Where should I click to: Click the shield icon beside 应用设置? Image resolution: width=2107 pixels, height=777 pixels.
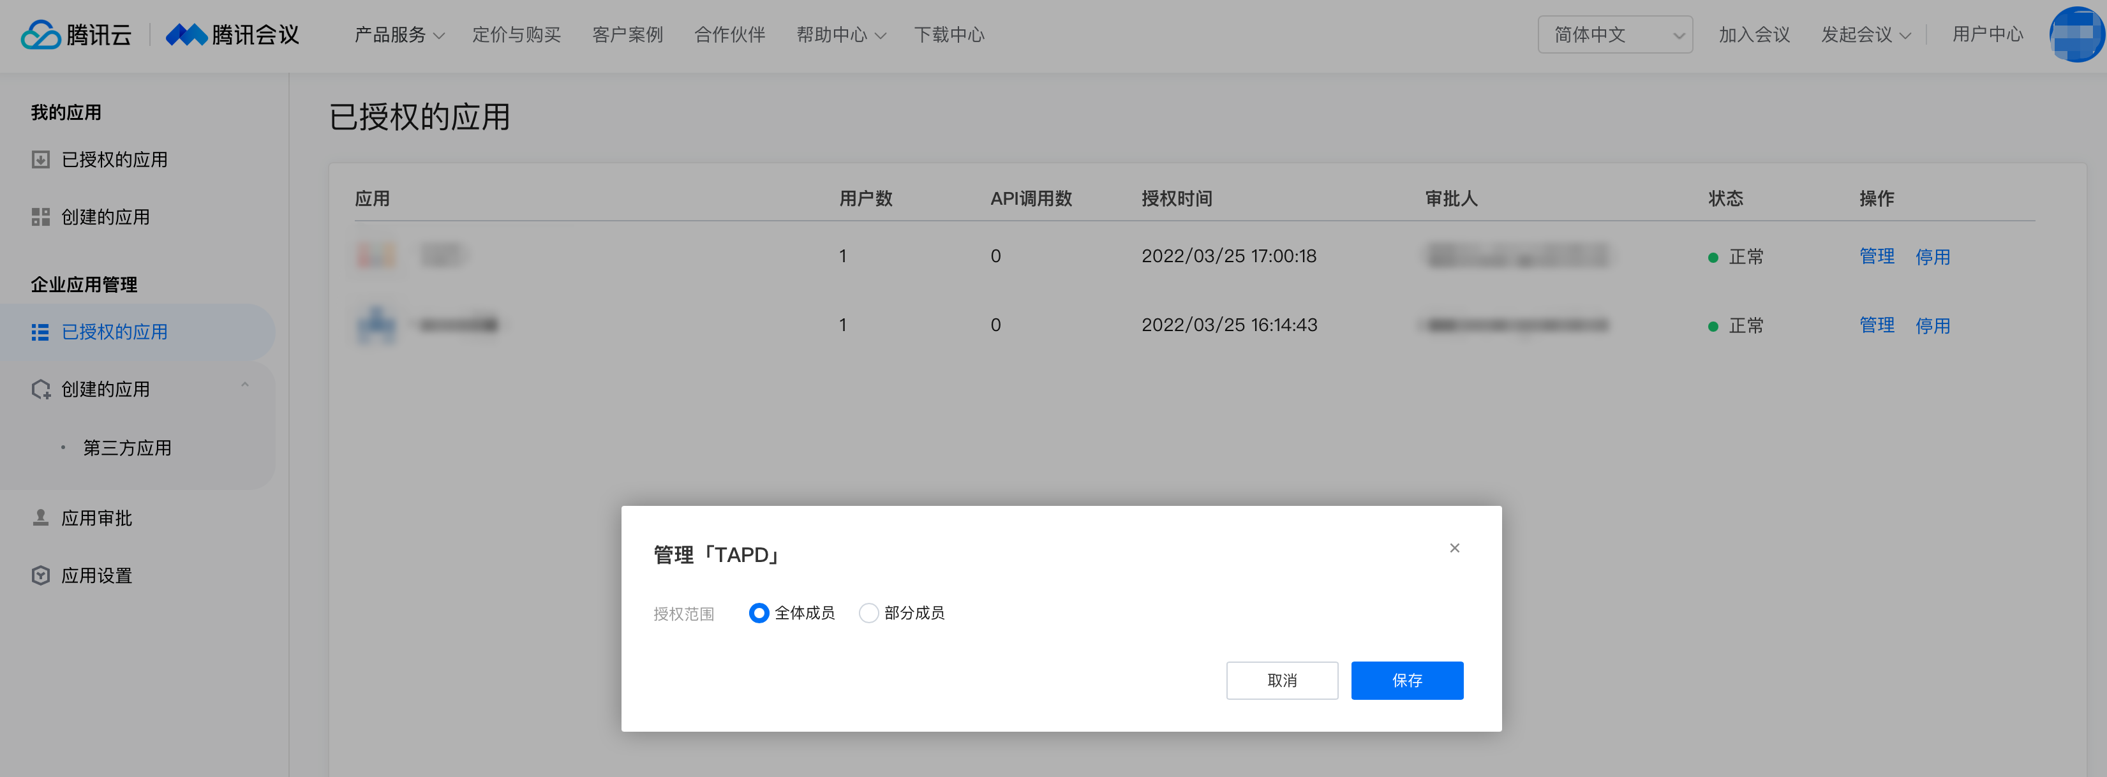40,576
